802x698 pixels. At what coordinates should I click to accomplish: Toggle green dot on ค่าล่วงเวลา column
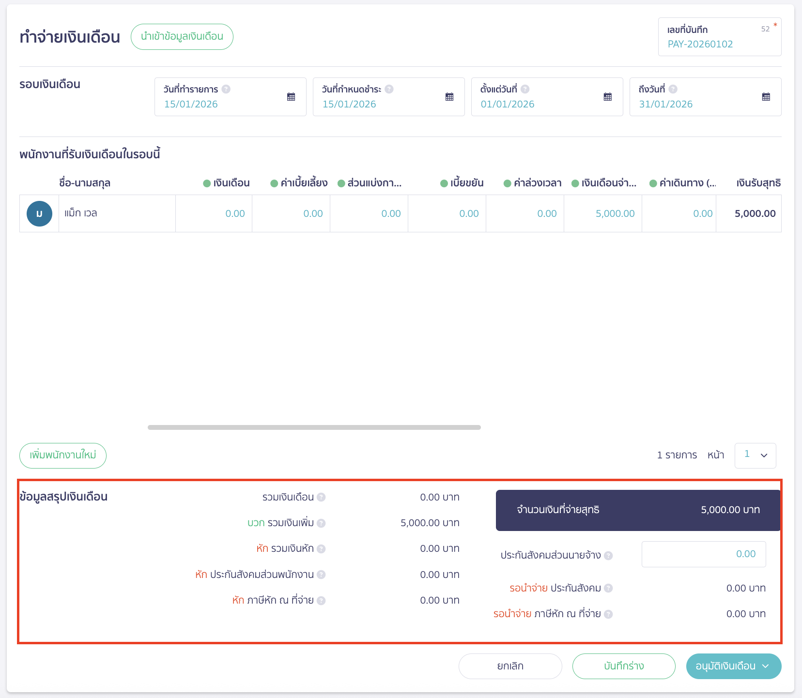coord(508,183)
